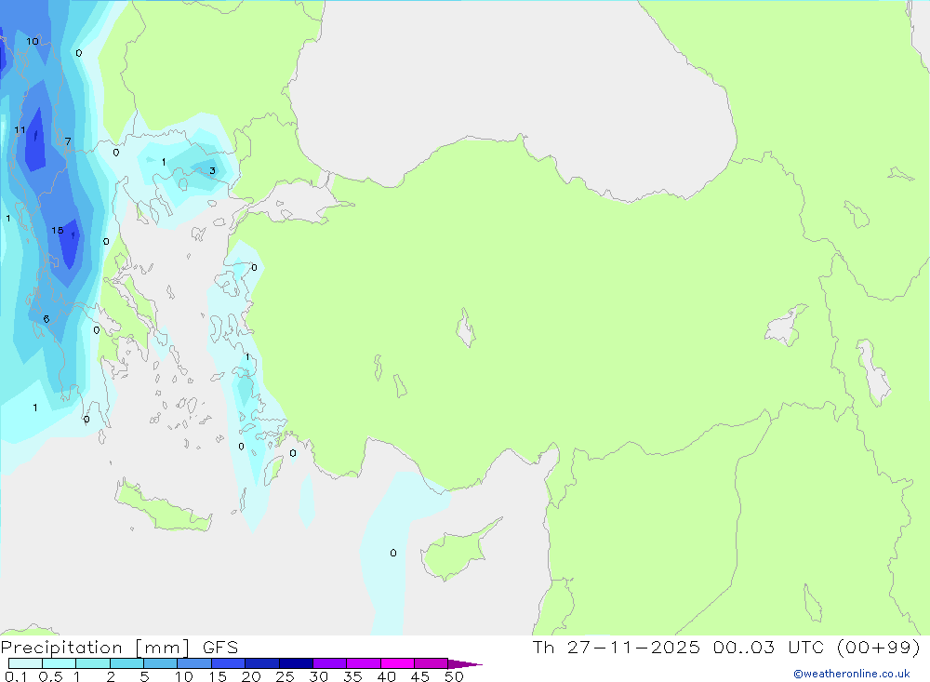Click the '45' legend scale label
Screen dimensions: 930x682
(x=420, y=676)
